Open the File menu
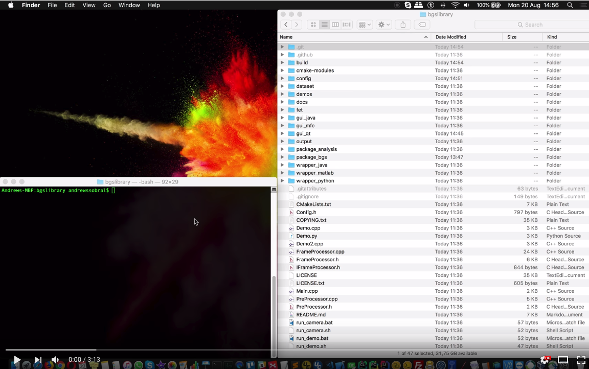 click(52, 5)
